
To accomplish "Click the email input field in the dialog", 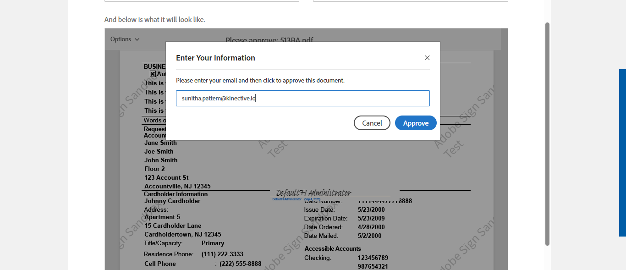I will (x=303, y=98).
